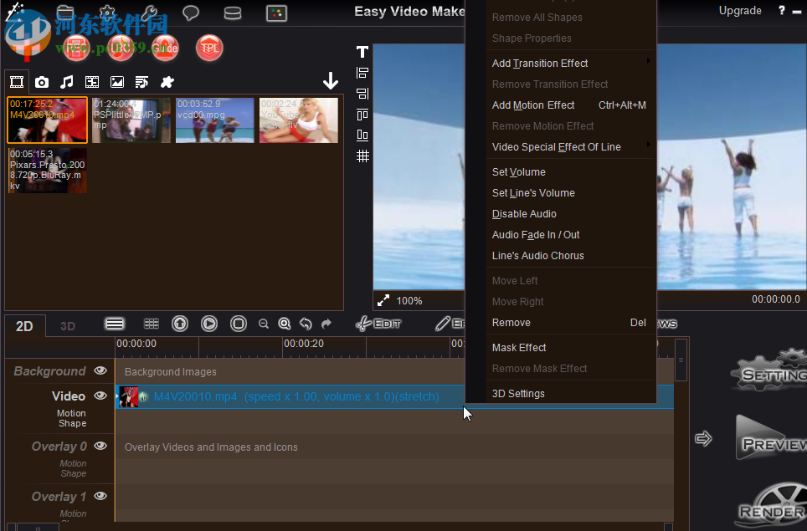807x531 pixels.
Task: Expand the Add Transition Effect submenu
Action: [x=540, y=63]
